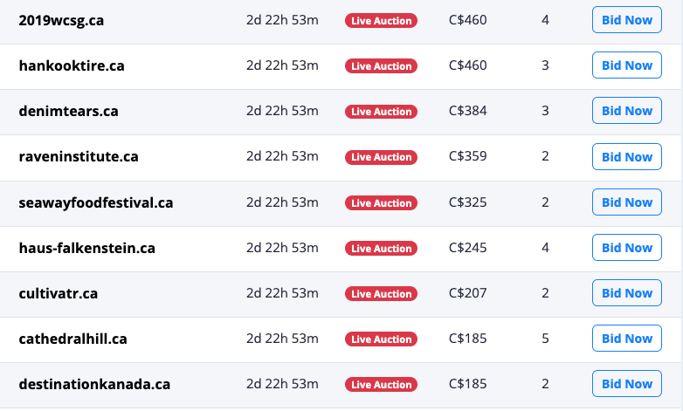The image size is (683, 411).
Task: Select the haus-falkenstein.ca domain name
Action: [86, 248]
